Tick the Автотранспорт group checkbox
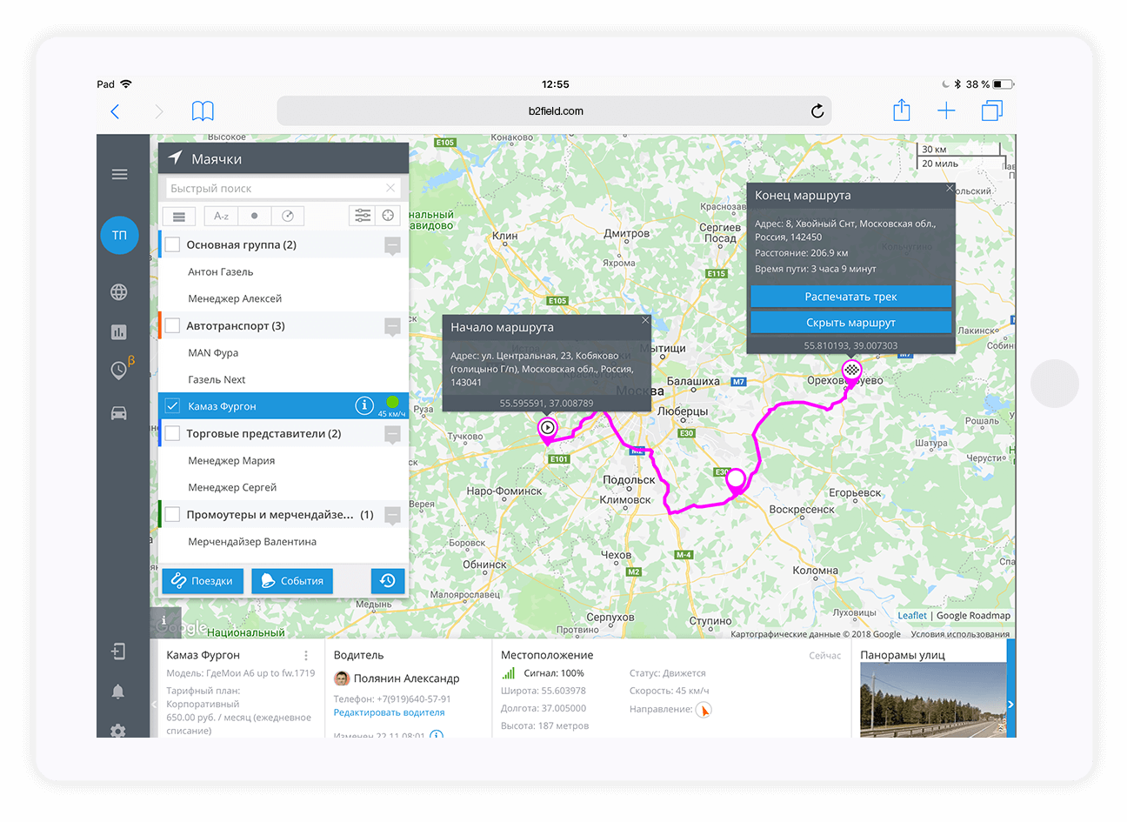 point(172,325)
